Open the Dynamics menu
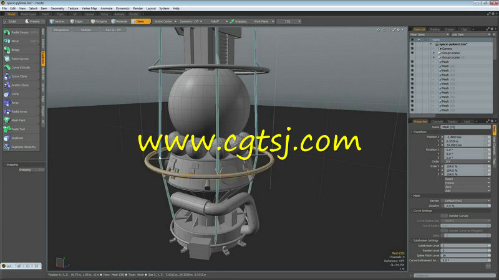 pyautogui.click(x=122, y=9)
